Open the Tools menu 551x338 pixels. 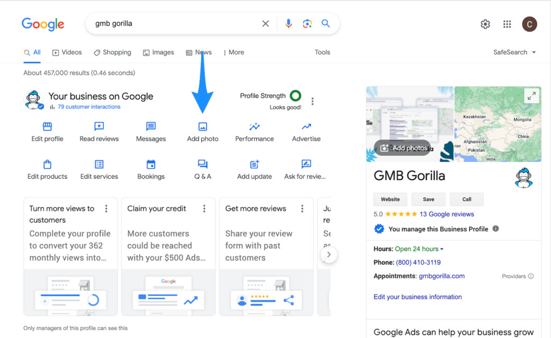pos(322,52)
